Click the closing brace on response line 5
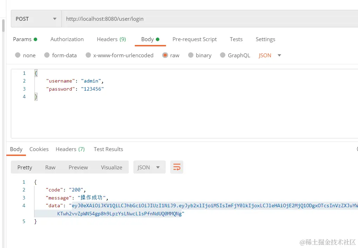 tap(35, 221)
